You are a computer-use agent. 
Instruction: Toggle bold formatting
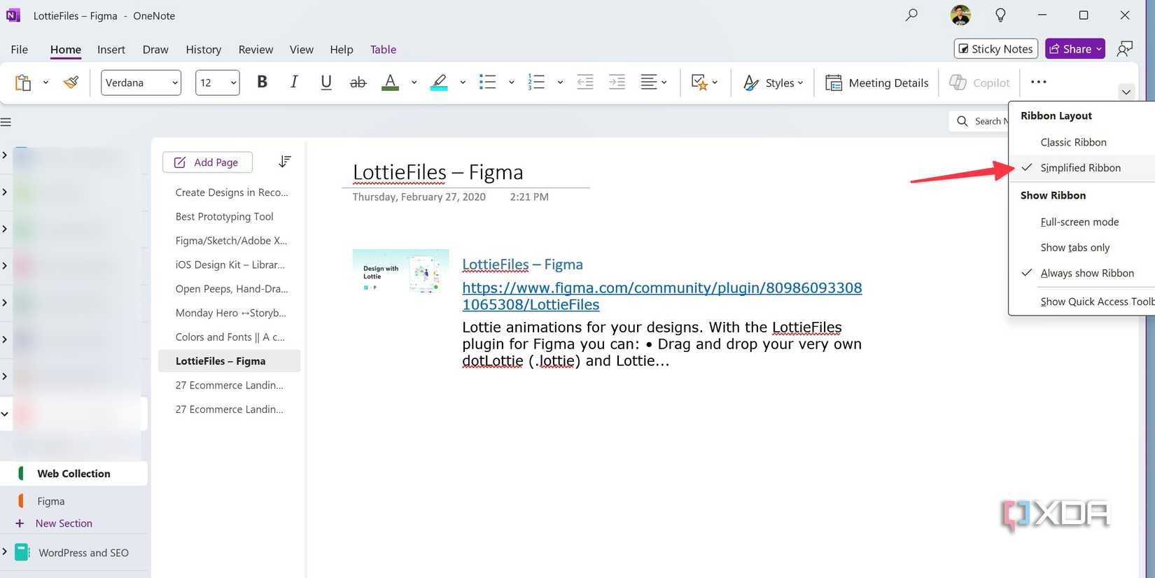point(262,82)
